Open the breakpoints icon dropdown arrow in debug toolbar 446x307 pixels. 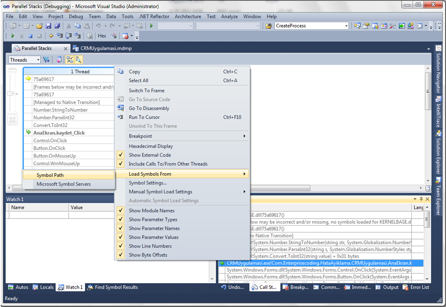coord(132,36)
